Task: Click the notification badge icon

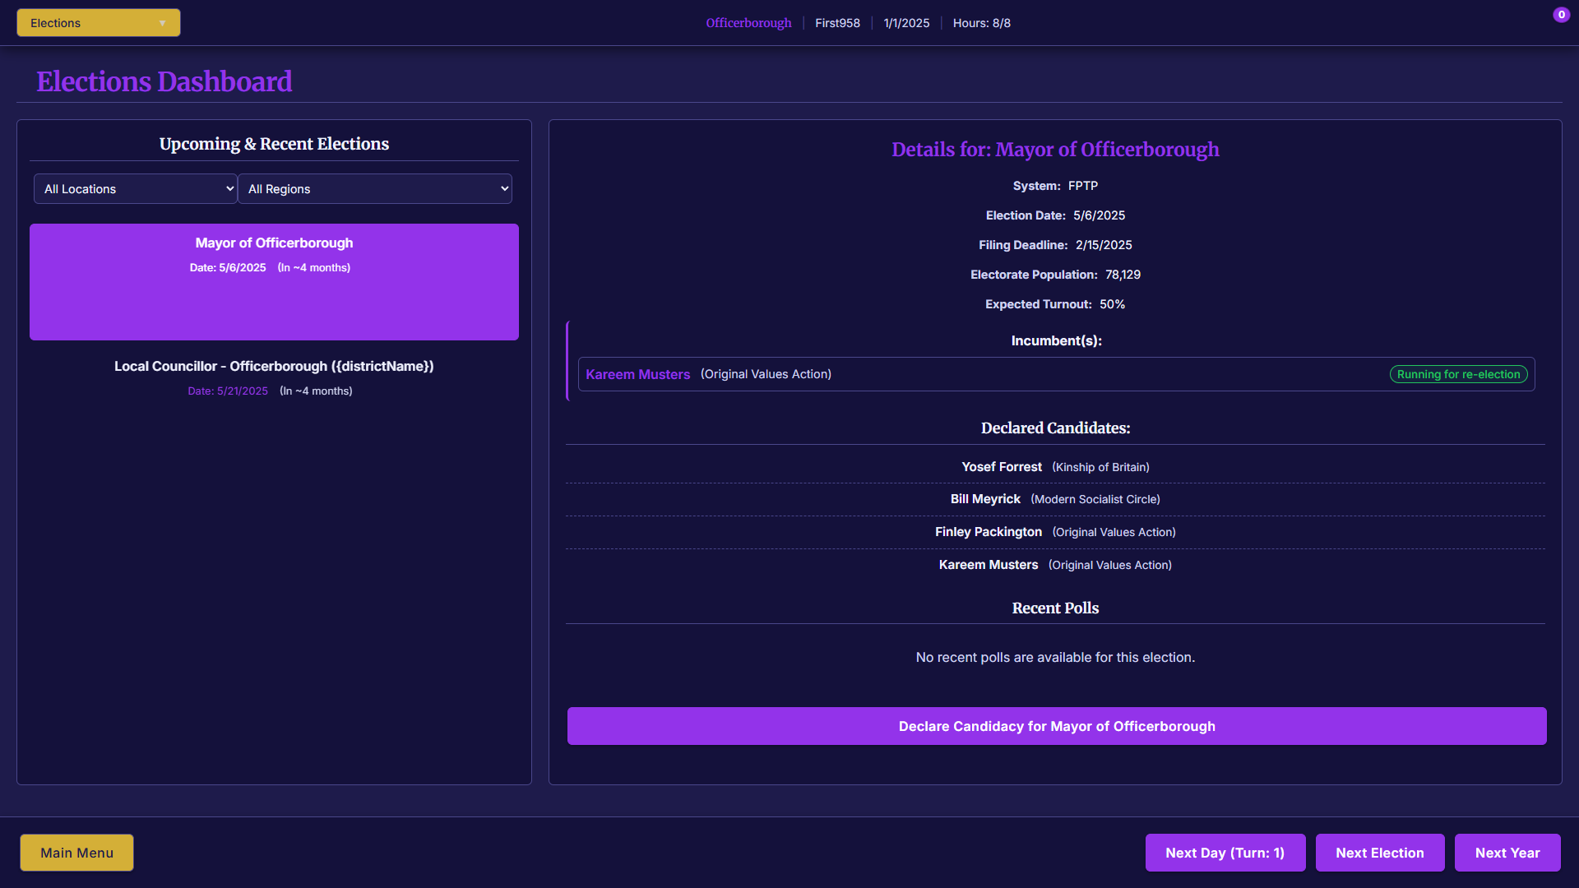Action: click(x=1561, y=15)
